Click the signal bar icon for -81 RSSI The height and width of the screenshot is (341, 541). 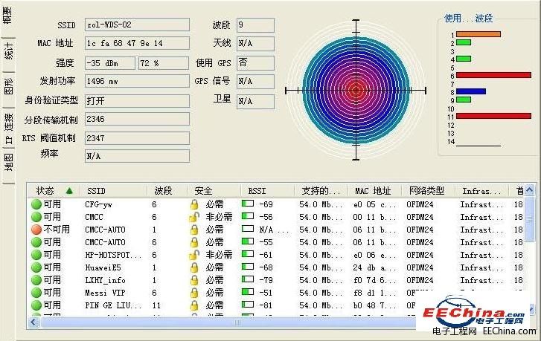[248, 305]
